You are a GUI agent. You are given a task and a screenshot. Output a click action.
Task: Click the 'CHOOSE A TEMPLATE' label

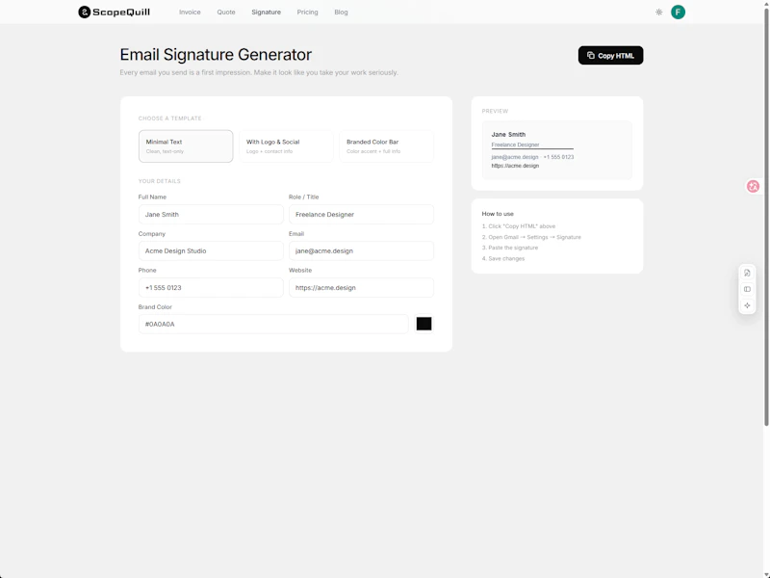pyautogui.click(x=170, y=118)
